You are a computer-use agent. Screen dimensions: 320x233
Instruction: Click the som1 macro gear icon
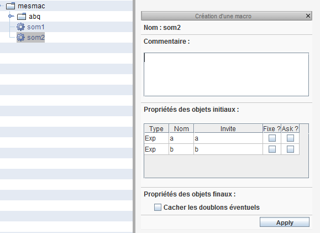click(20, 27)
